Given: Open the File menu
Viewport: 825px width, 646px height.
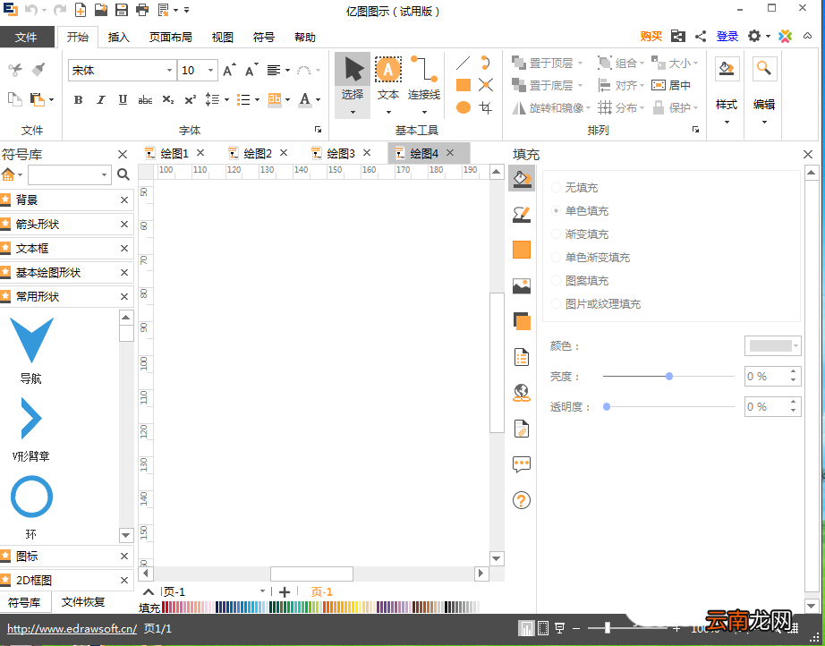Looking at the screenshot, I should pyautogui.click(x=26, y=37).
